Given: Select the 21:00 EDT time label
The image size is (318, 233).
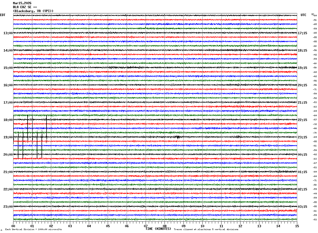Looking at the screenshot, I should (x=8, y=172).
